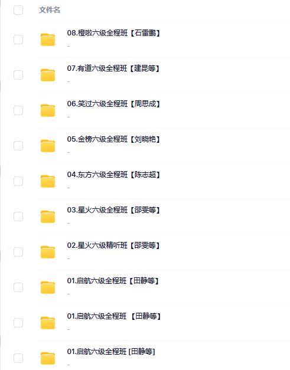This screenshot has height=370, width=290.
Task: Click the folder icon beside 02.星火六级精听班
Action: [48, 252]
